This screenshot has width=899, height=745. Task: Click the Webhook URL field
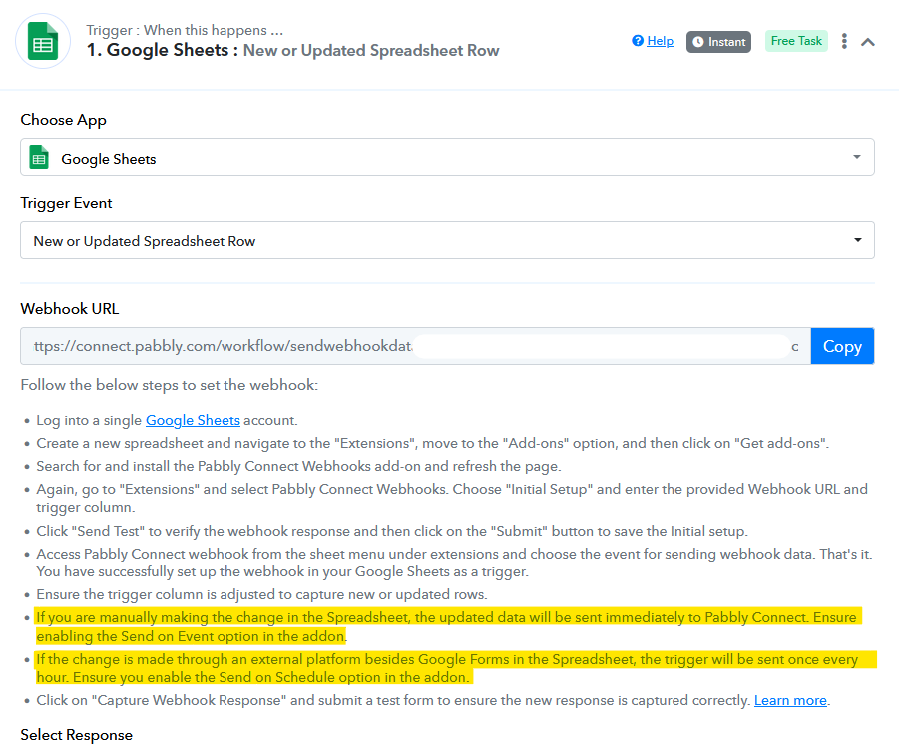(416, 346)
